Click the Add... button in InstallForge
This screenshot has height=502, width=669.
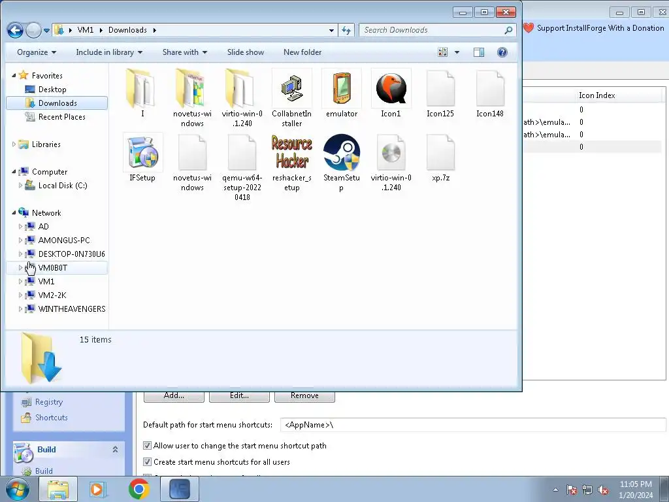pyautogui.click(x=174, y=395)
